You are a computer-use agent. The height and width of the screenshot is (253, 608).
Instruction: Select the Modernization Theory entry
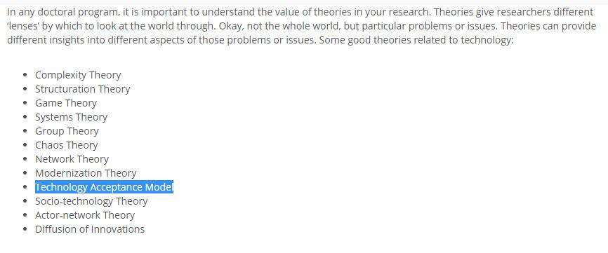click(x=86, y=173)
